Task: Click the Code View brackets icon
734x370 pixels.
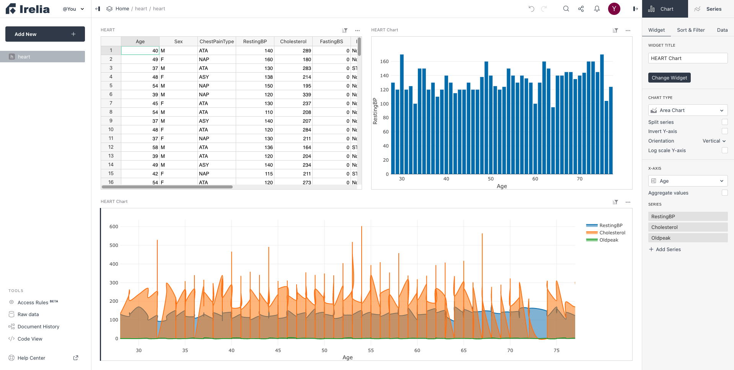Action: (11, 339)
